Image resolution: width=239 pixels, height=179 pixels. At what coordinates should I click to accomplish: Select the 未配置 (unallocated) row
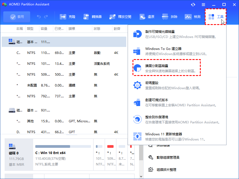(x=64, y=85)
